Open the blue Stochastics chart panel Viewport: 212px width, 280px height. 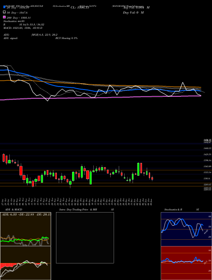pyautogui.click(x=186, y=229)
